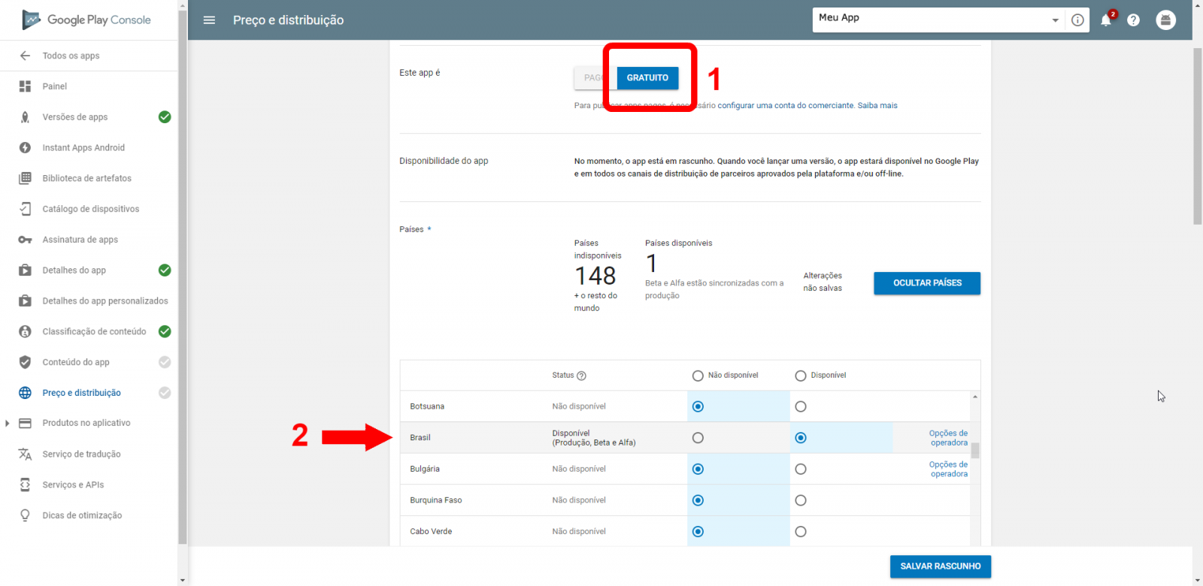The height and width of the screenshot is (586, 1203).
Task: Set Burquina Faso to Disponível
Action: pos(801,500)
